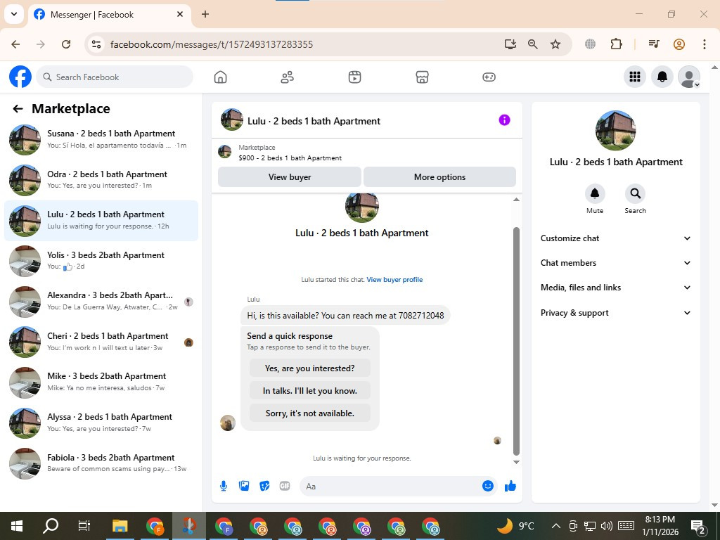720x540 pixels.
Task: Reload the page in Chrome
Action: [x=66, y=44]
